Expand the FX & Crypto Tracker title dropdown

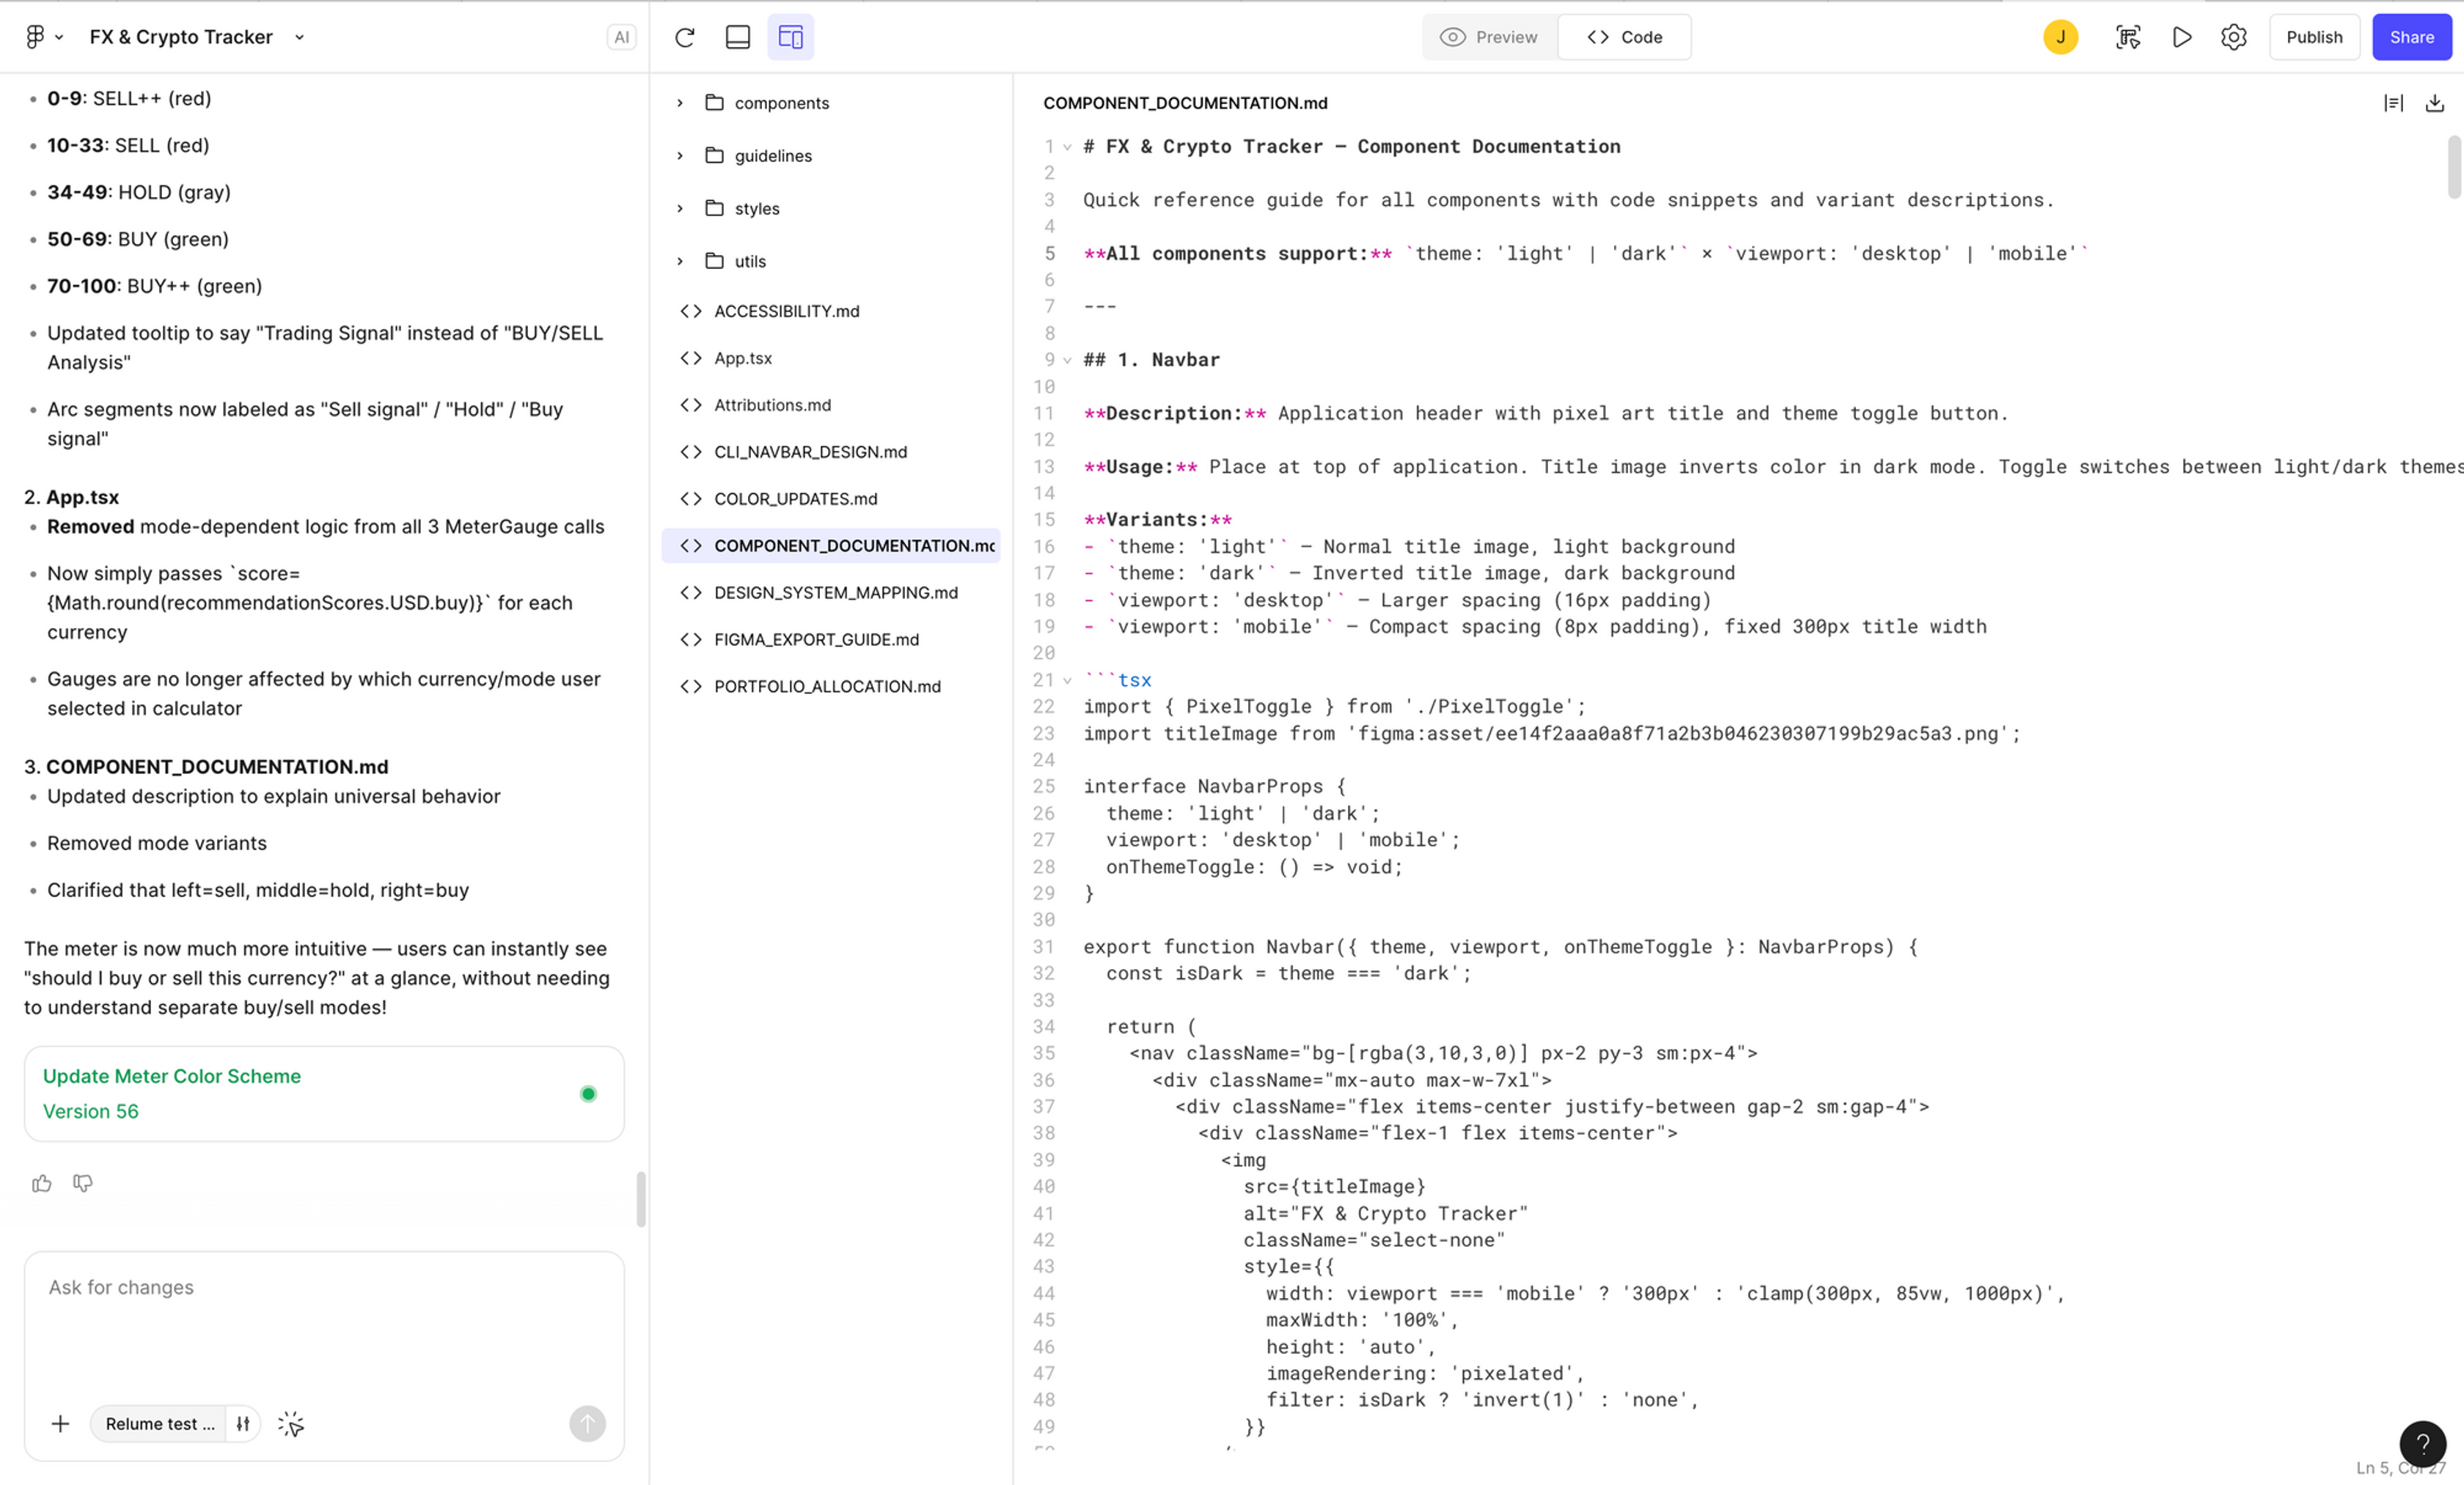coord(299,37)
